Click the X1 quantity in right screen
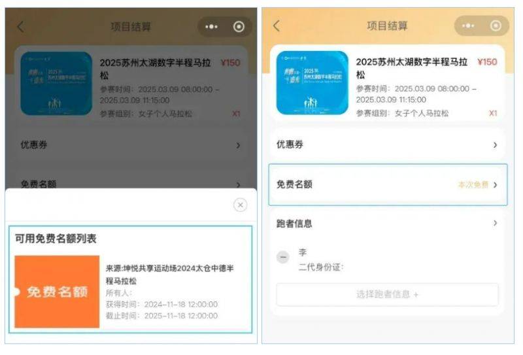Image resolution: width=523 pixels, height=355 pixels. 493,113
